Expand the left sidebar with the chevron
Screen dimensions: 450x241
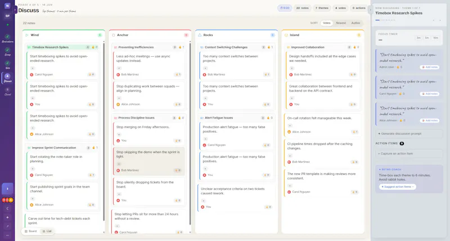tap(16, 10)
